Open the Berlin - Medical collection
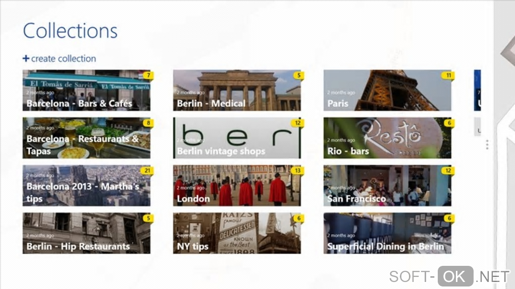This screenshot has width=515, height=289. pyautogui.click(x=237, y=90)
